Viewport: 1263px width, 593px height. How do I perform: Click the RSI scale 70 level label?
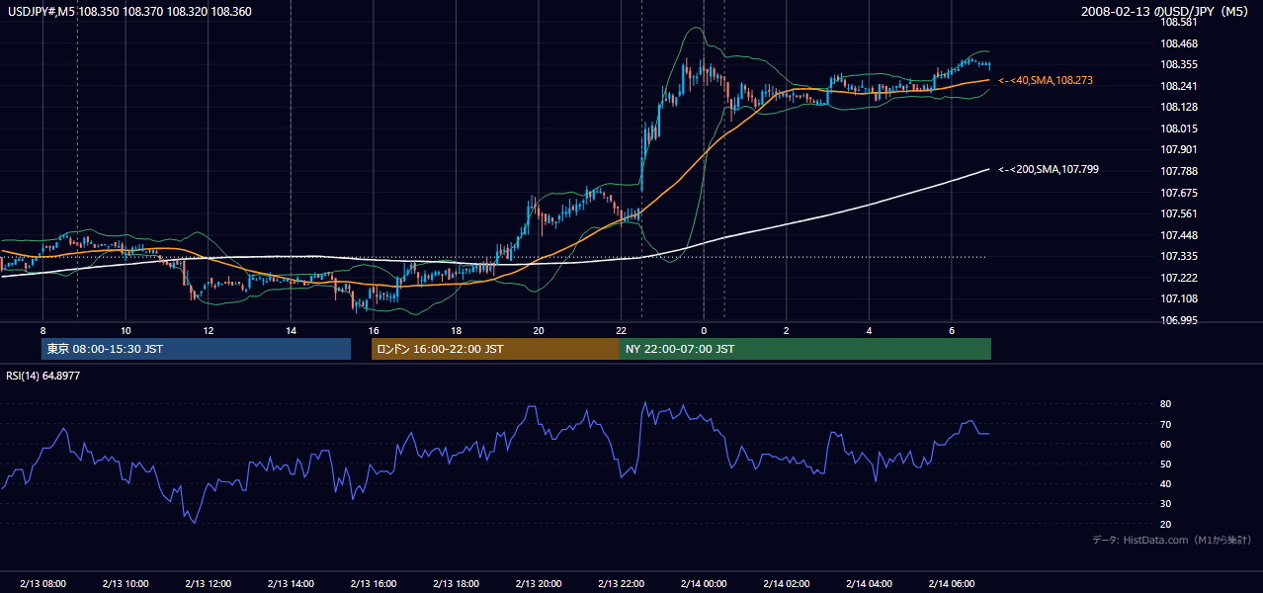click(x=1165, y=424)
